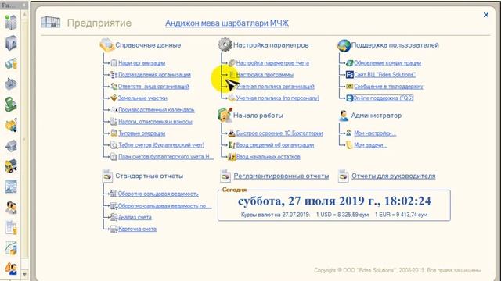Open Учетная политика (по персоналу)
Screen dimensions: 501x281
coord(278,98)
